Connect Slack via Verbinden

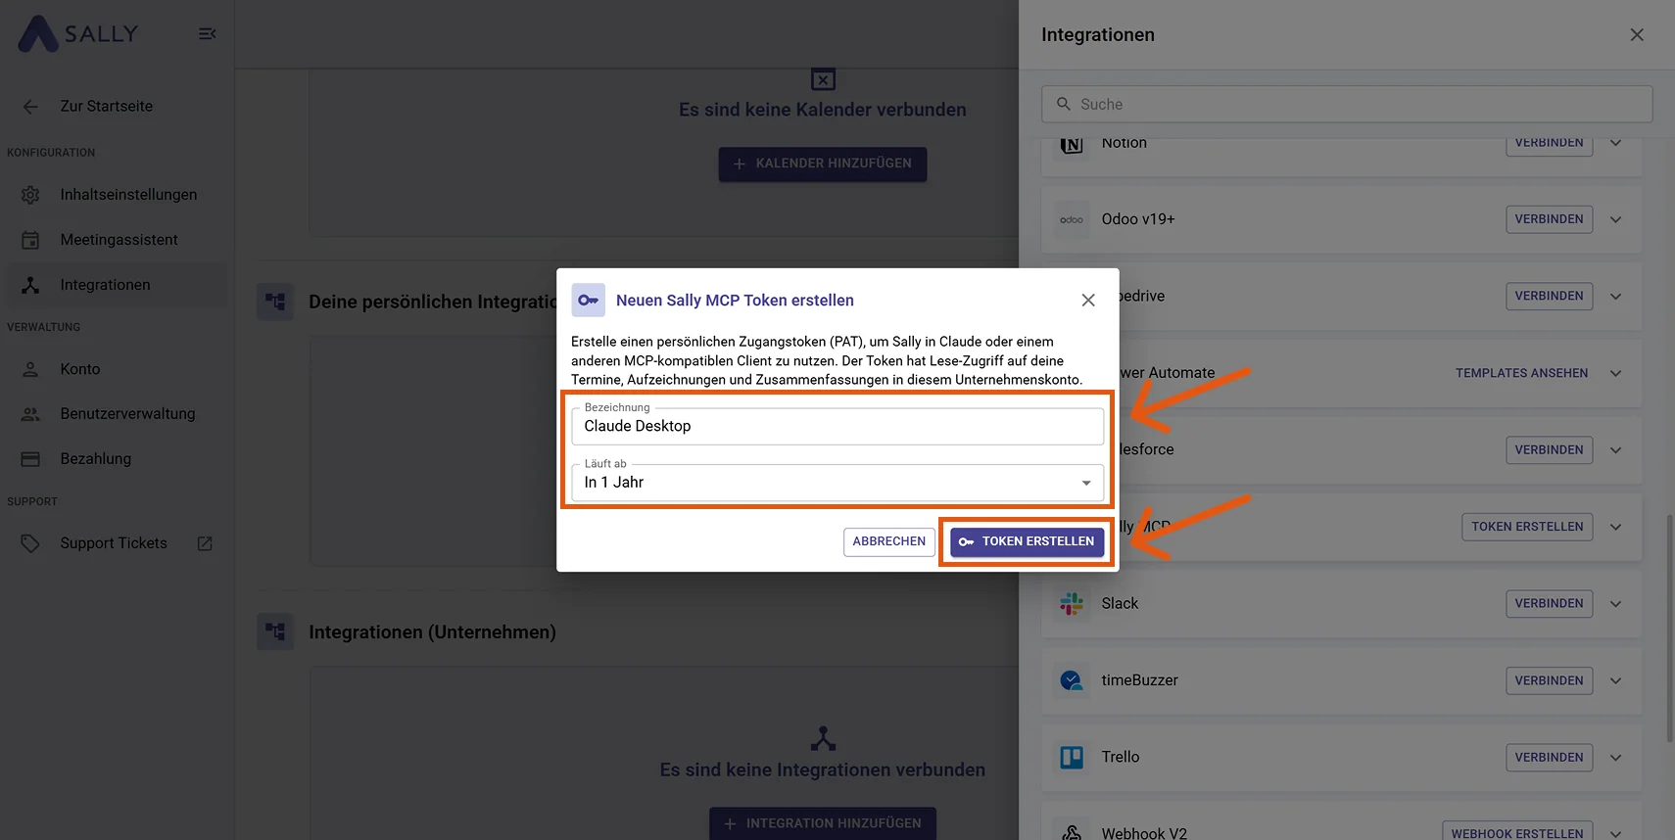point(1549,604)
